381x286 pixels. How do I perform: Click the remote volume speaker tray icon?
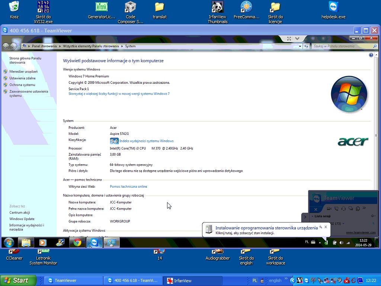(341, 243)
